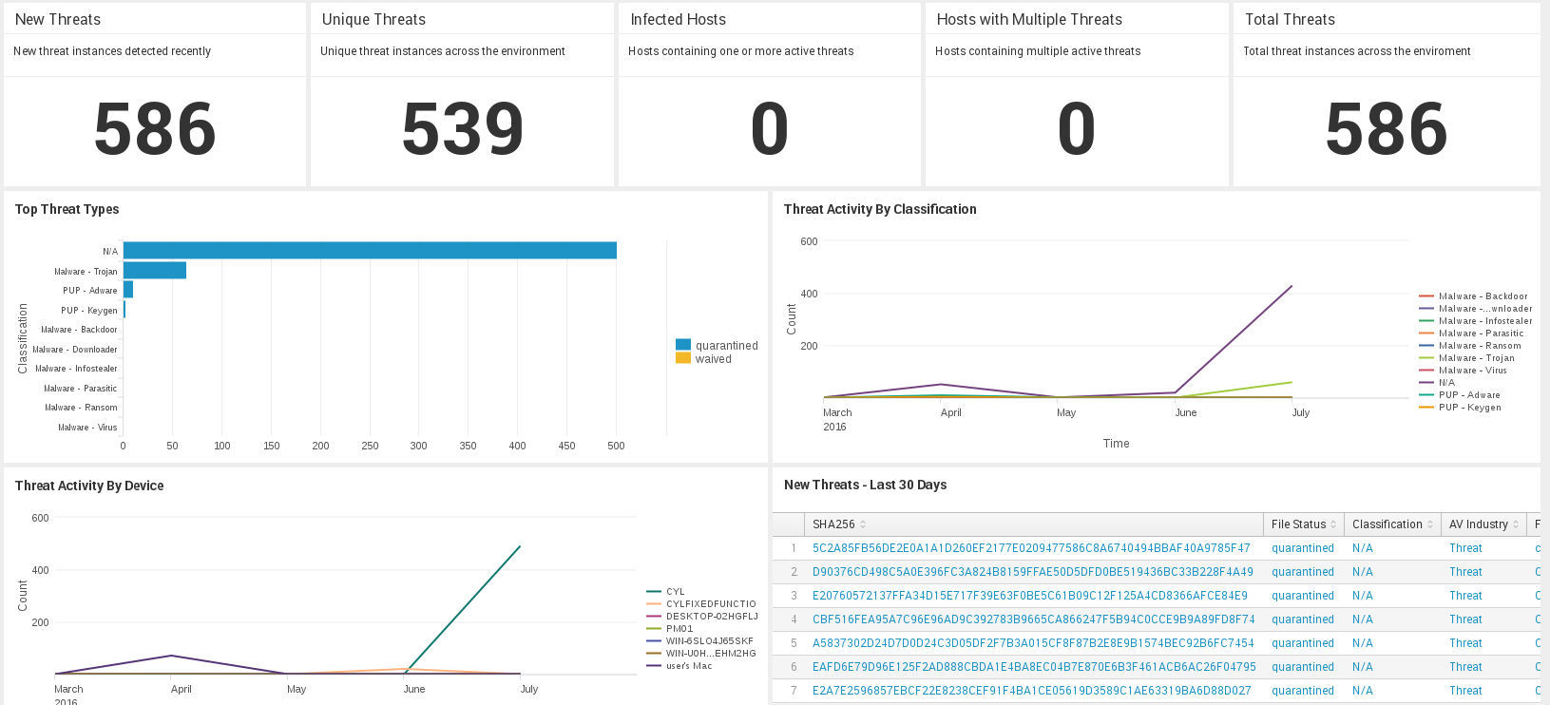
Task: Sort the table by File Status
Action: tap(1303, 524)
